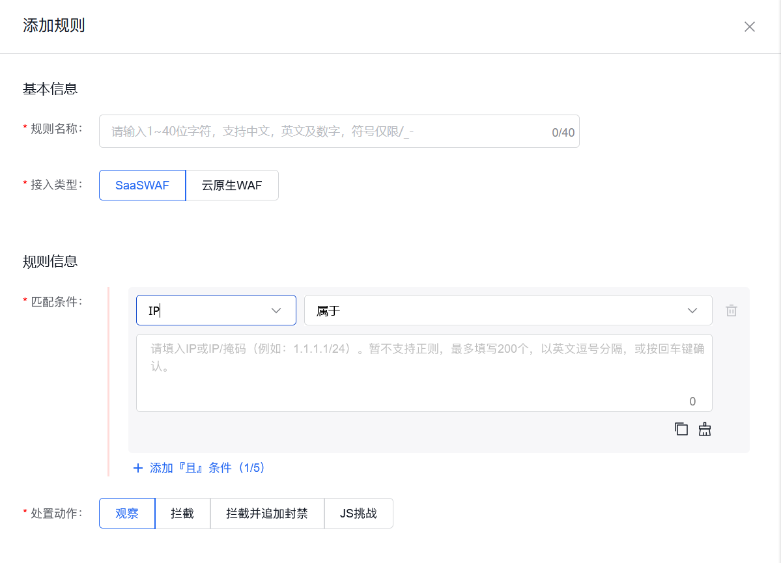Choose the JS挑战 action option
The height and width of the screenshot is (563, 781).
(358, 513)
